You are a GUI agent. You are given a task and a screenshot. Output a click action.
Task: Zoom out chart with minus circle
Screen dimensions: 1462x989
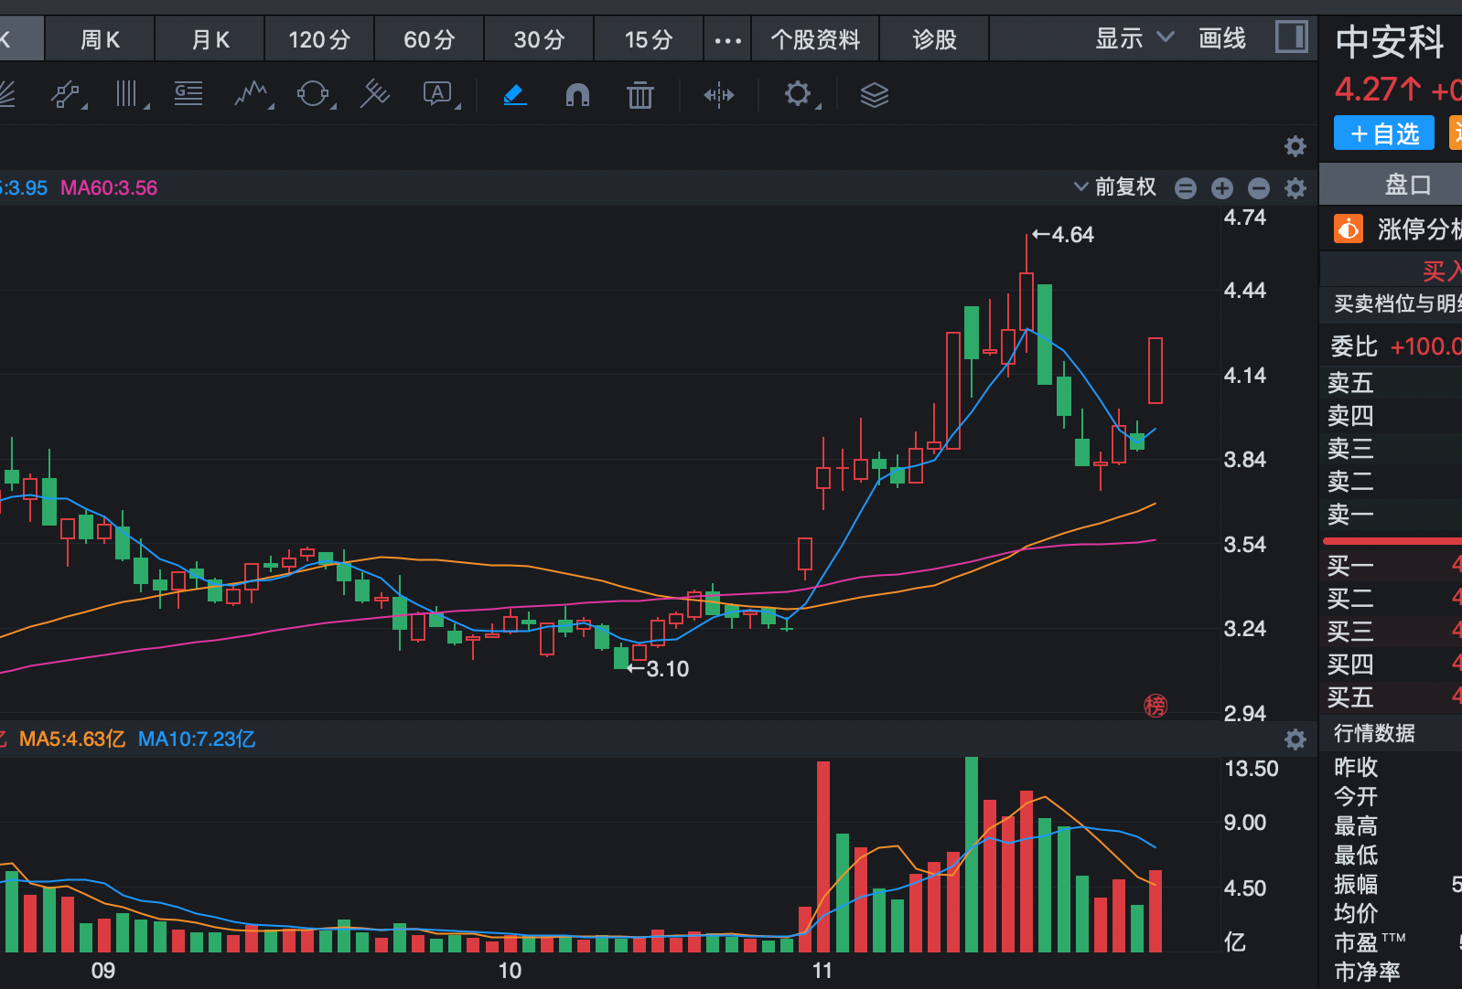(x=1259, y=188)
